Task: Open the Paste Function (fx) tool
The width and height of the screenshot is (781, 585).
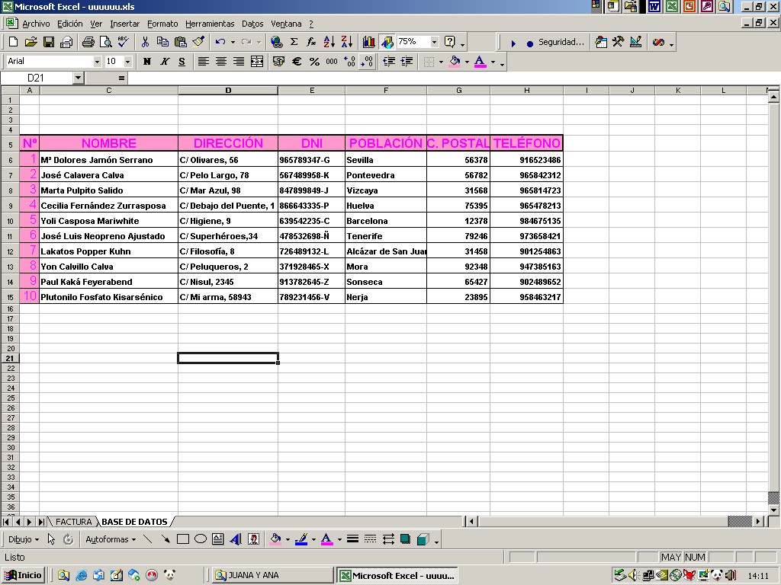Action: pos(310,41)
